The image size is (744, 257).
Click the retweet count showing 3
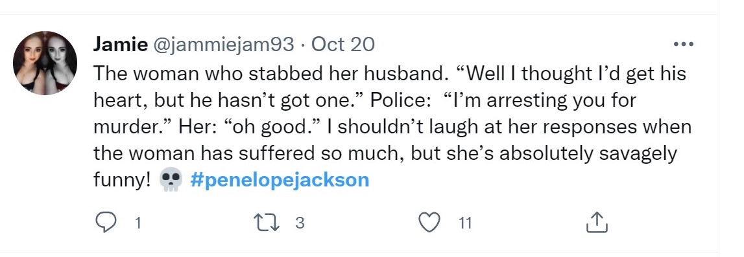tap(300, 223)
